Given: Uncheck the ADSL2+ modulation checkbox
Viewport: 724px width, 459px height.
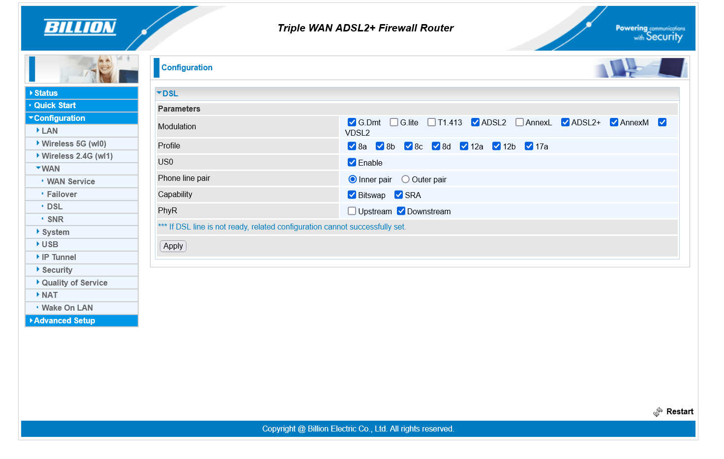Looking at the screenshot, I should [565, 122].
